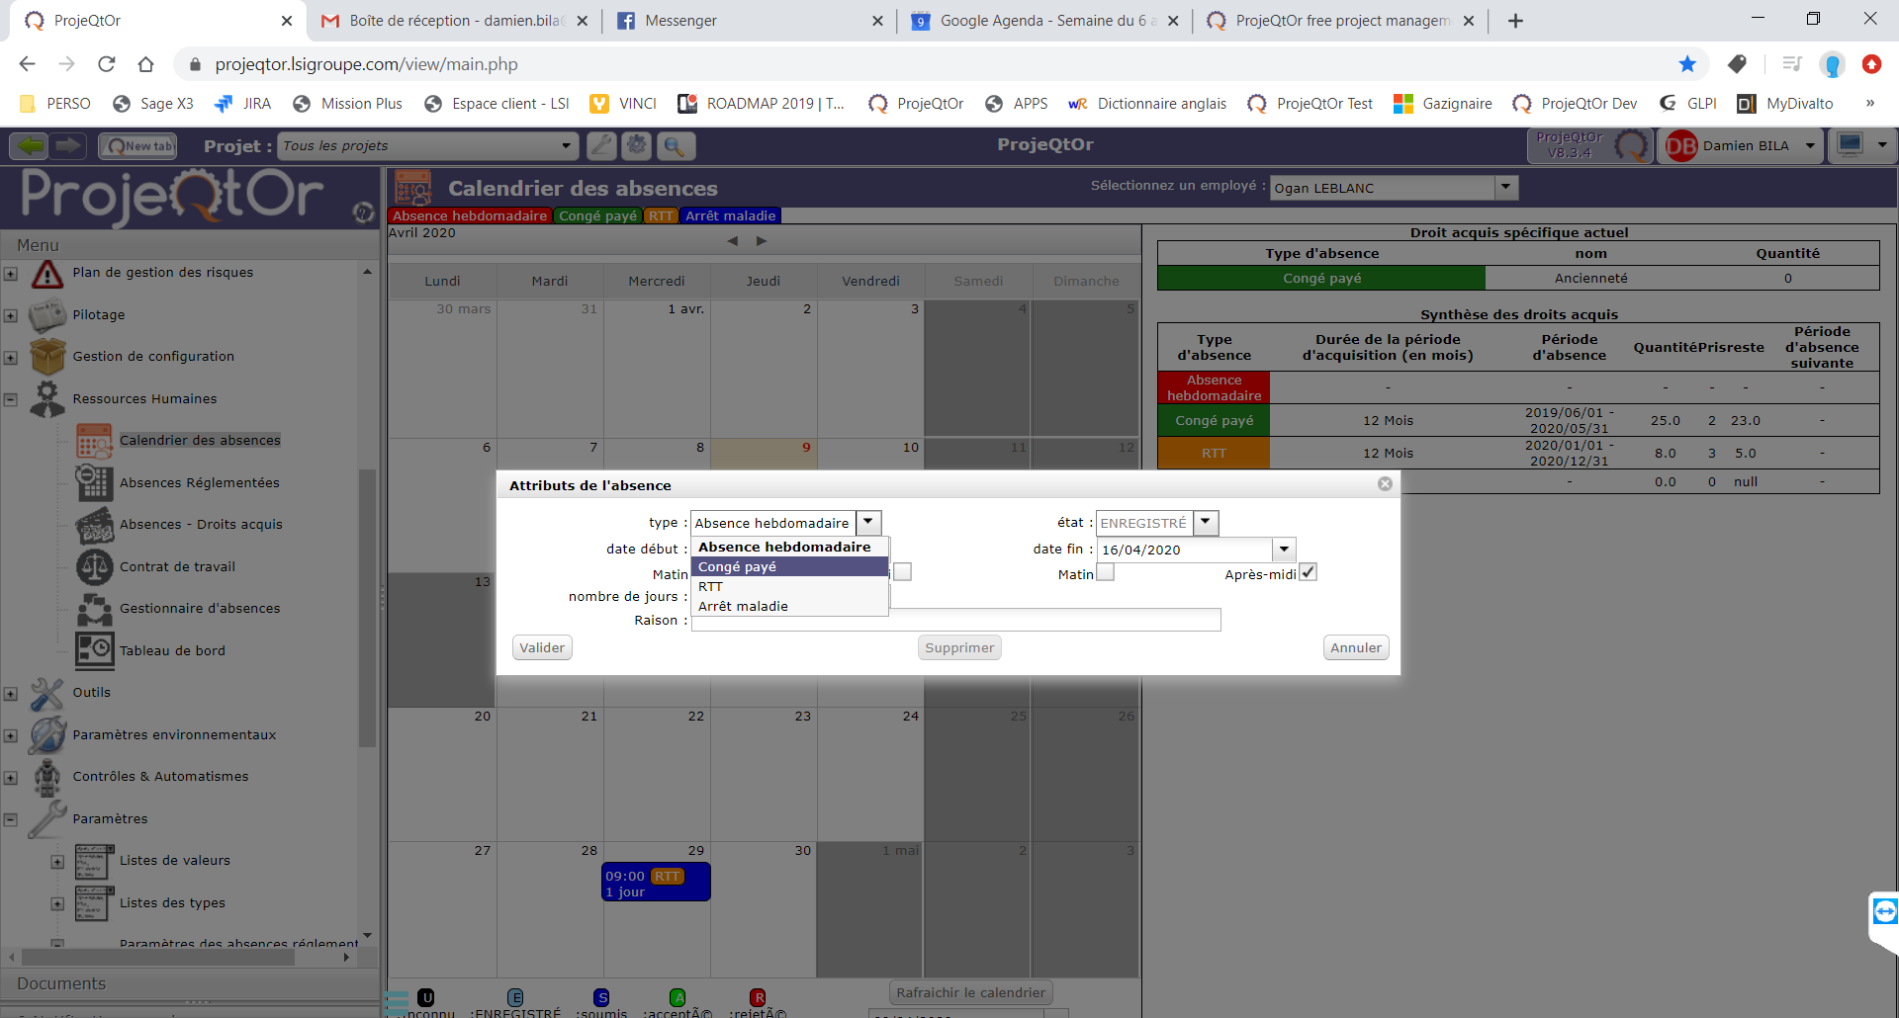Click the Contrat de travail scales icon
Viewport: 1899px width, 1018px height.
pyautogui.click(x=94, y=567)
